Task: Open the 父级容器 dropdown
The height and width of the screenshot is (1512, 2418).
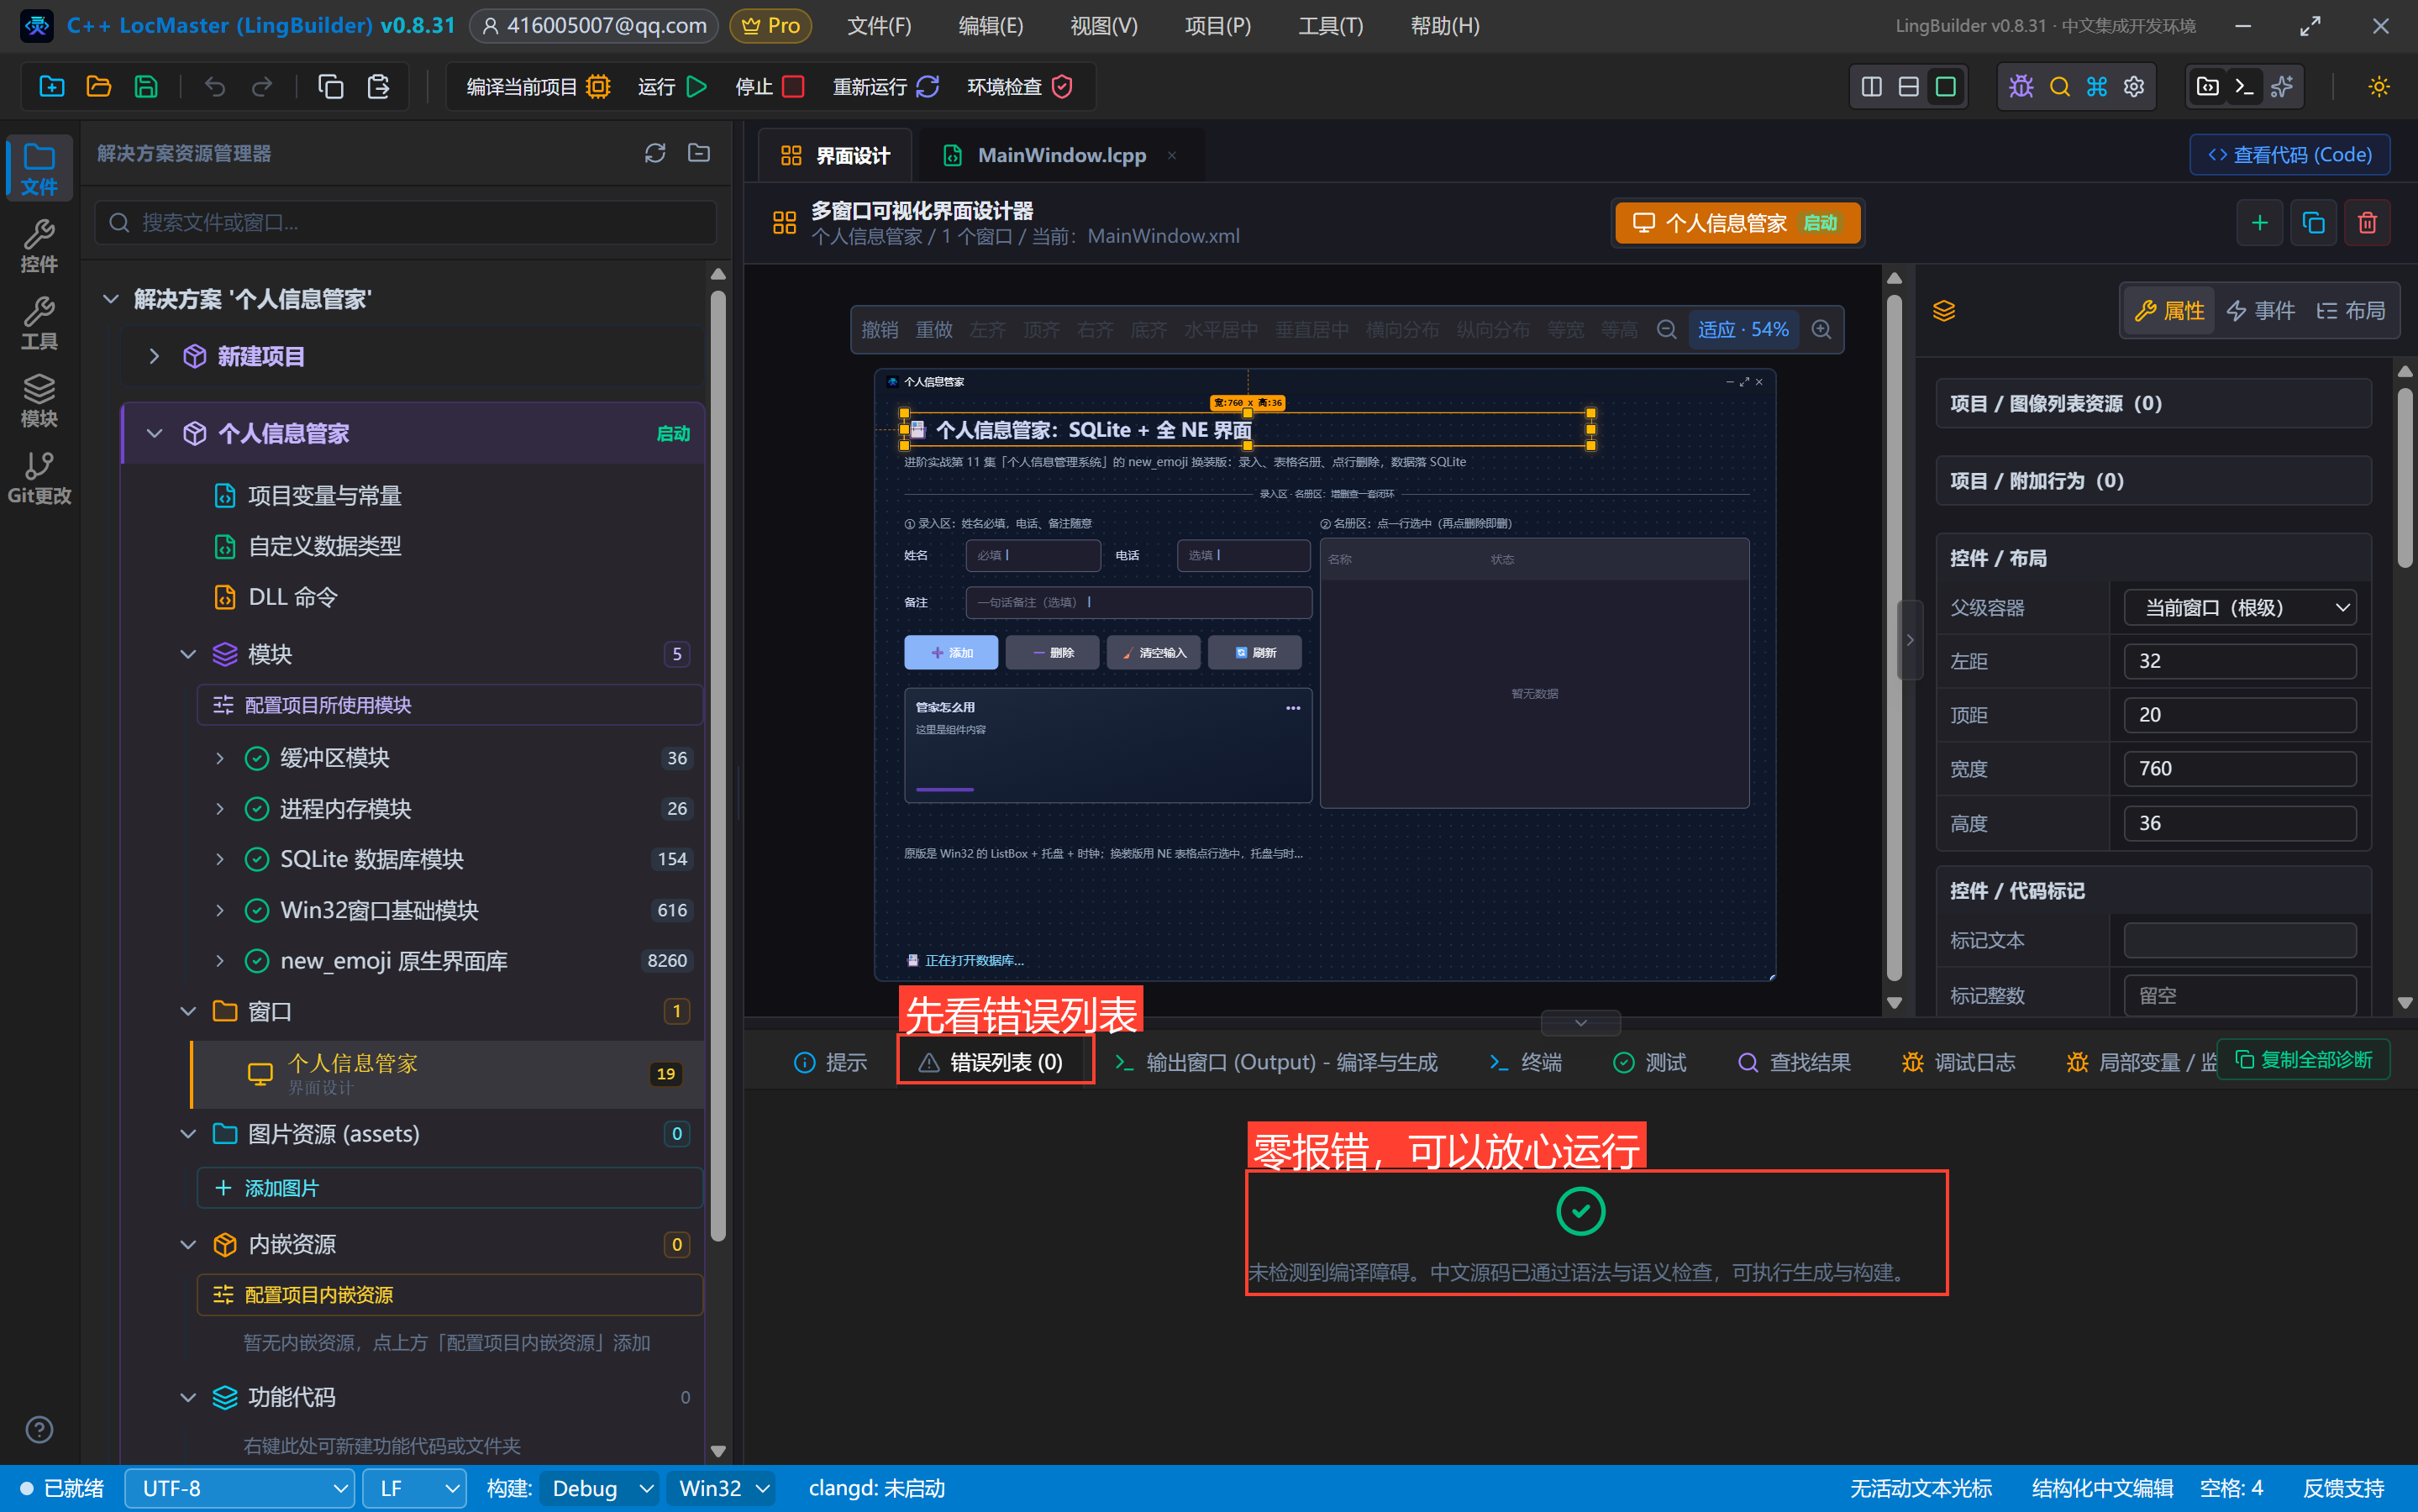Action: [x=2240, y=608]
